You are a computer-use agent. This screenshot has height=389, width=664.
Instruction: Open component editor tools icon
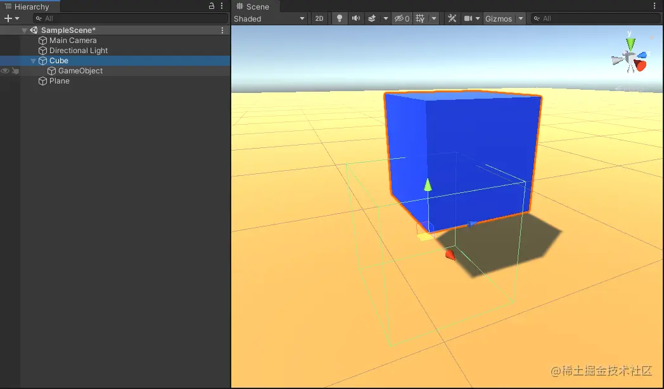click(452, 18)
